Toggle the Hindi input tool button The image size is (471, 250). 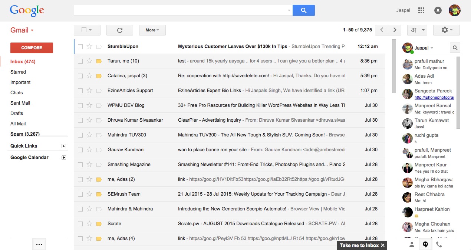click(414, 30)
